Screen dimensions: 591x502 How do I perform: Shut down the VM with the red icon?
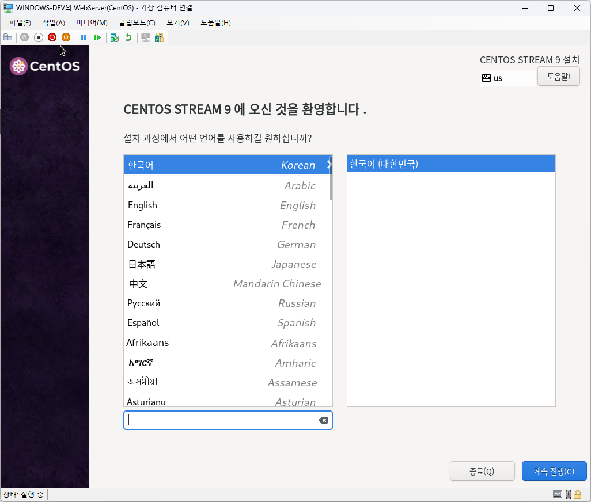coord(52,37)
